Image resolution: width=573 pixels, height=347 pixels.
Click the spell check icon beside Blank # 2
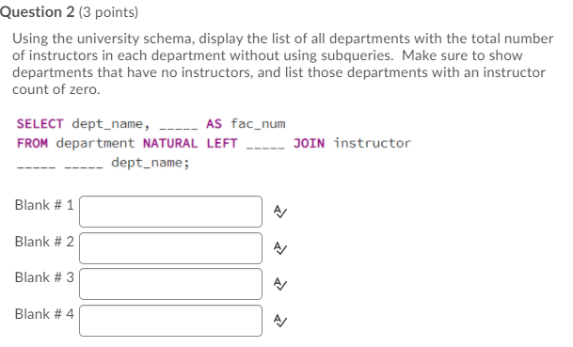pyautogui.click(x=280, y=248)
